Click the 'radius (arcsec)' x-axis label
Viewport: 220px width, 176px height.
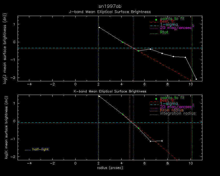point(110,168)
